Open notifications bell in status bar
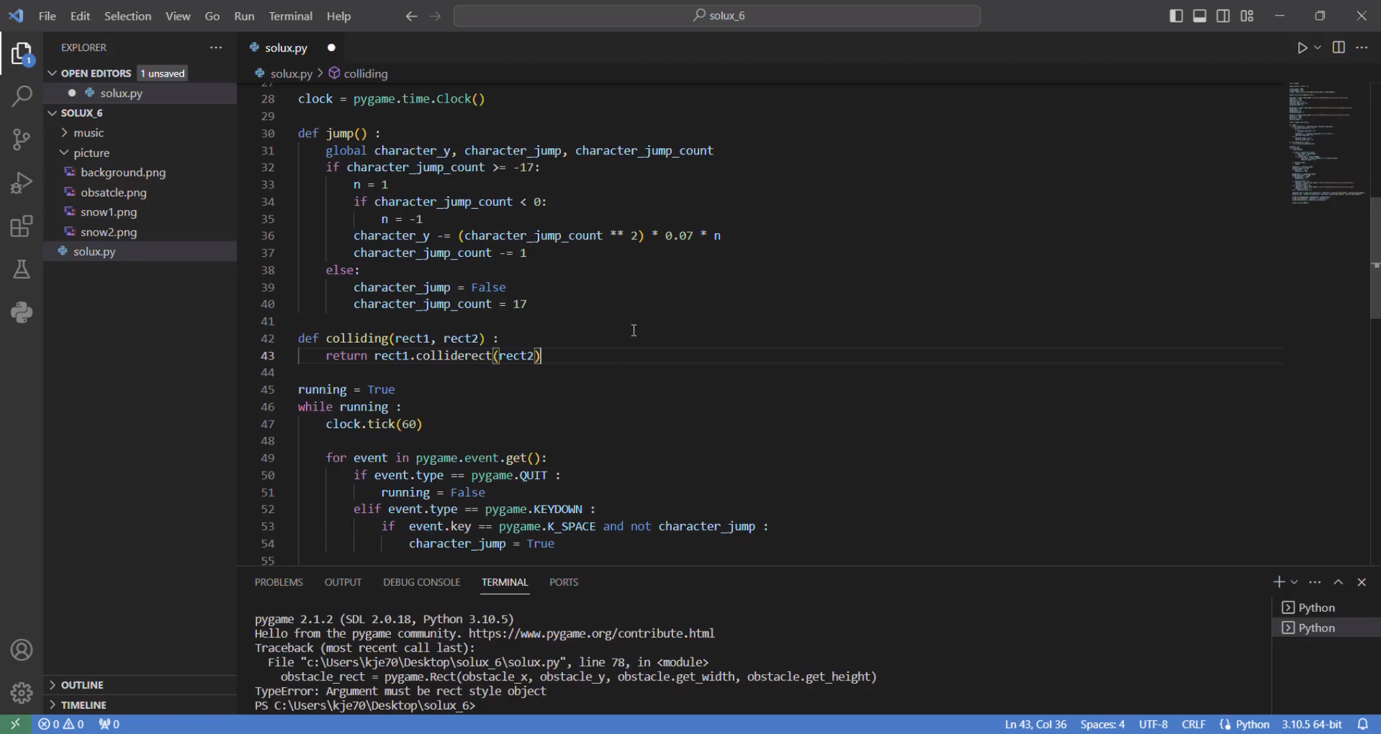Screen dimensions: 1381x734 coord(1363,724)
